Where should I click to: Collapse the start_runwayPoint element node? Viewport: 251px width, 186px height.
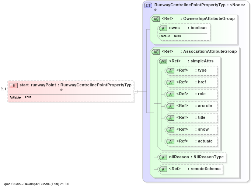coord(136,92)
